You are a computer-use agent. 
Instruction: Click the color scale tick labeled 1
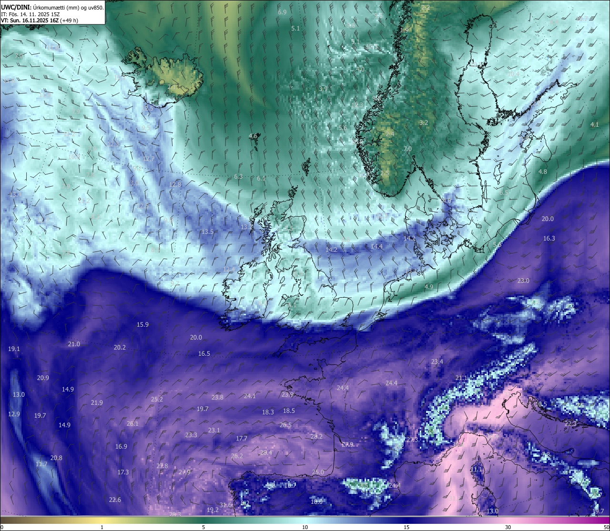point(102,527)
